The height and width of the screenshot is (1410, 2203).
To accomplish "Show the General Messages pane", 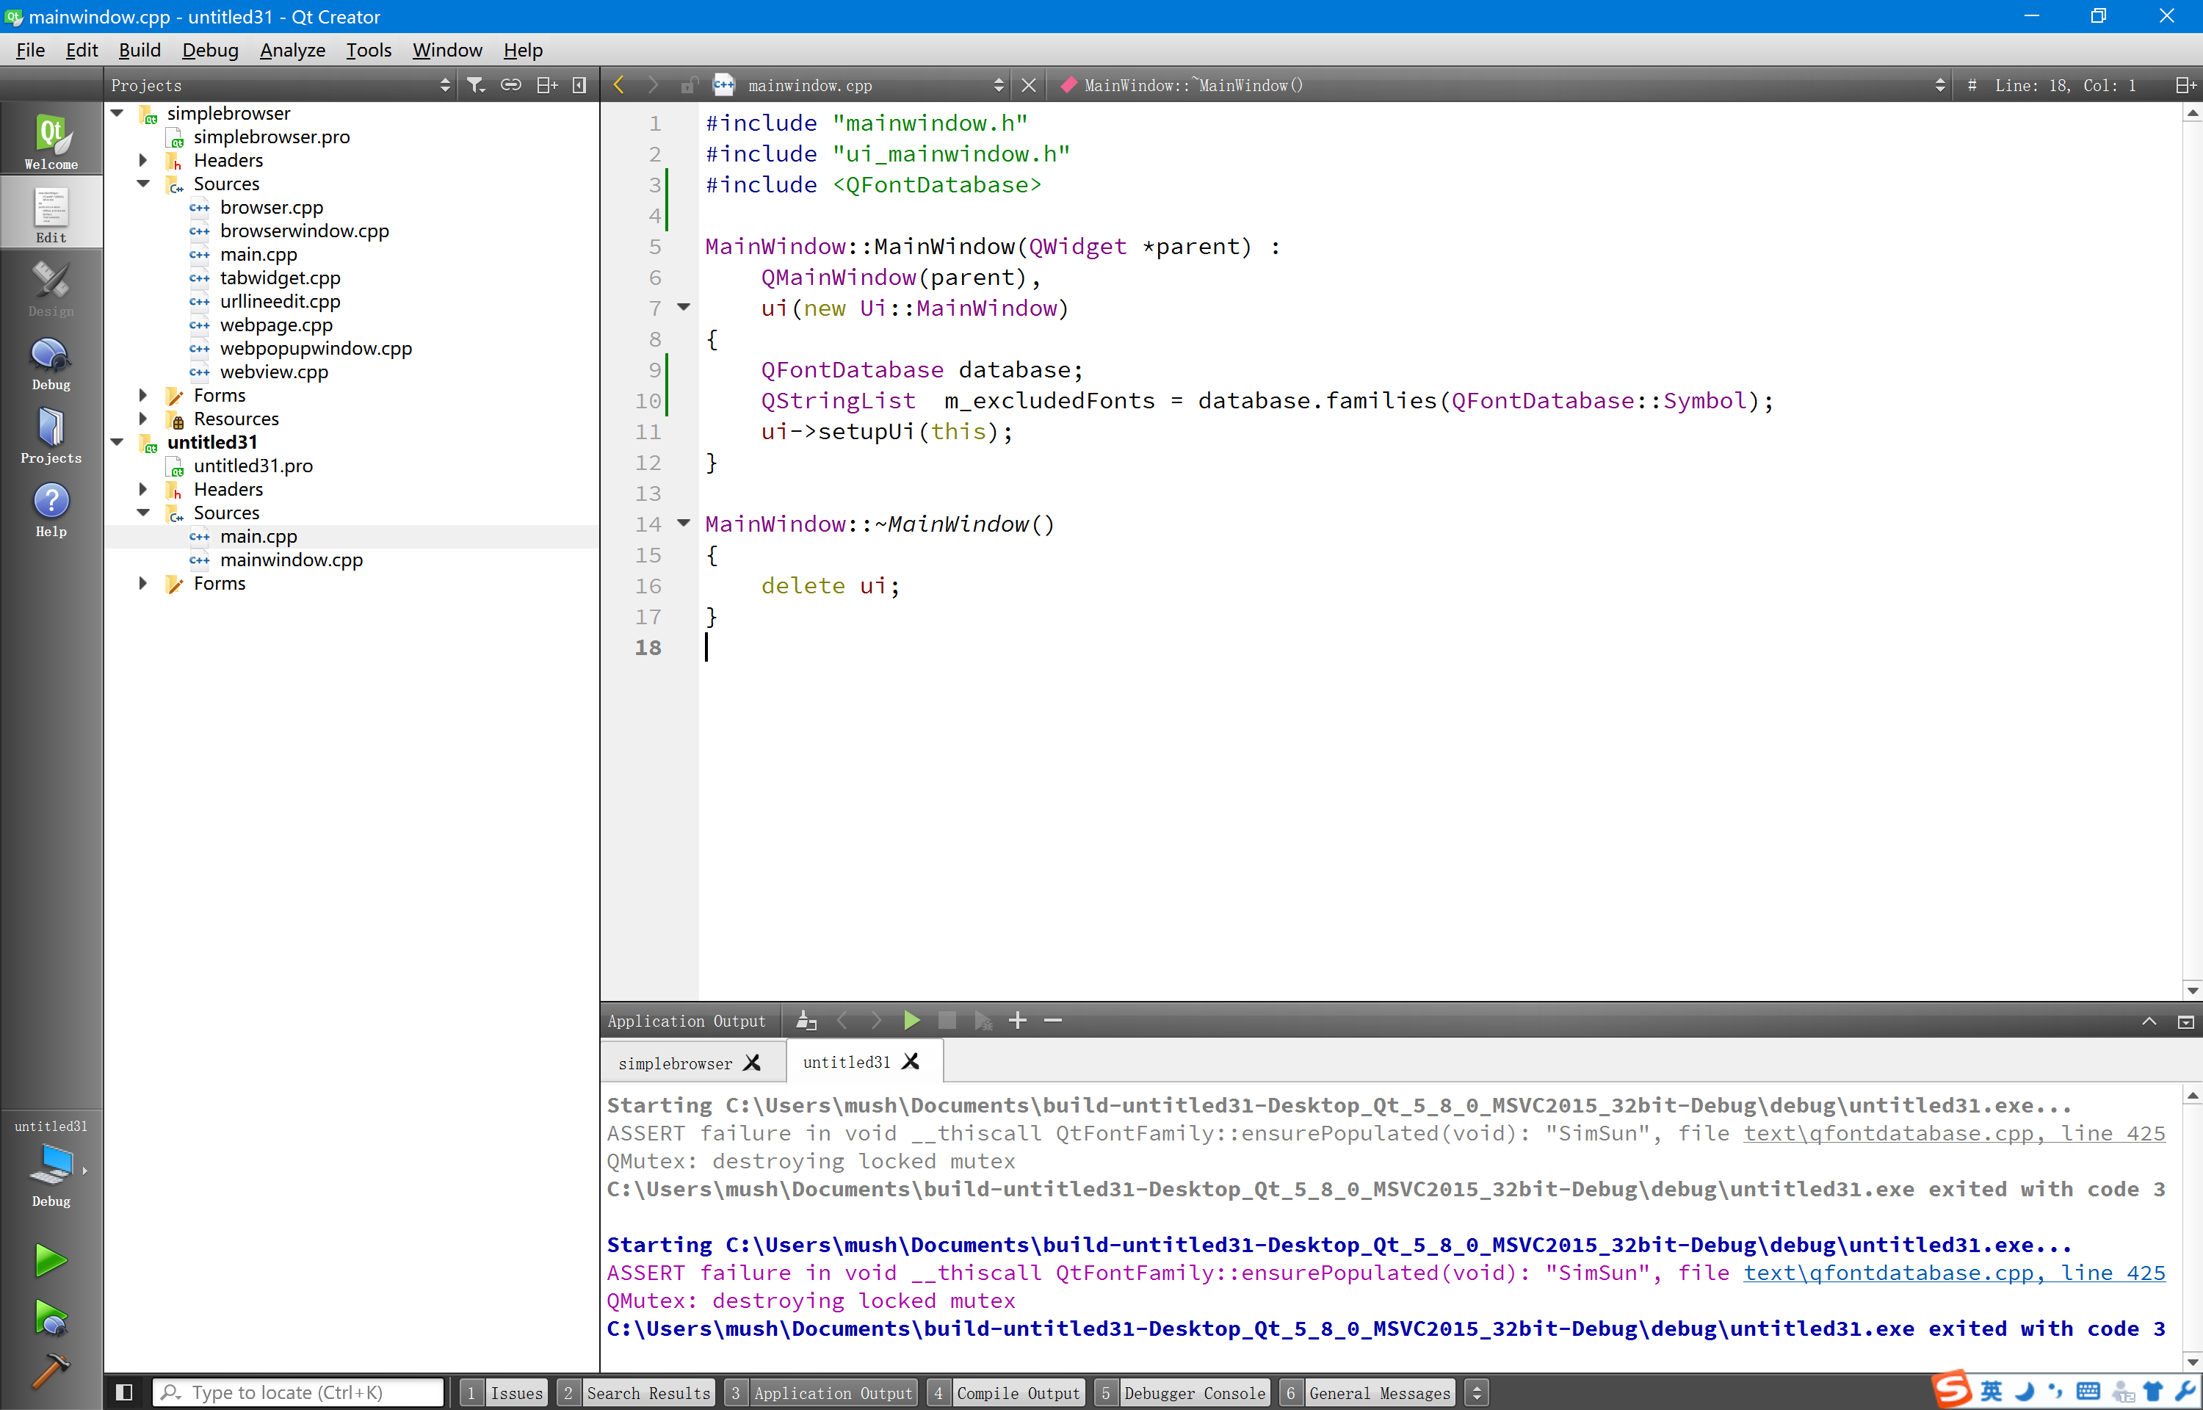I will click(x=1367, y=1392).
